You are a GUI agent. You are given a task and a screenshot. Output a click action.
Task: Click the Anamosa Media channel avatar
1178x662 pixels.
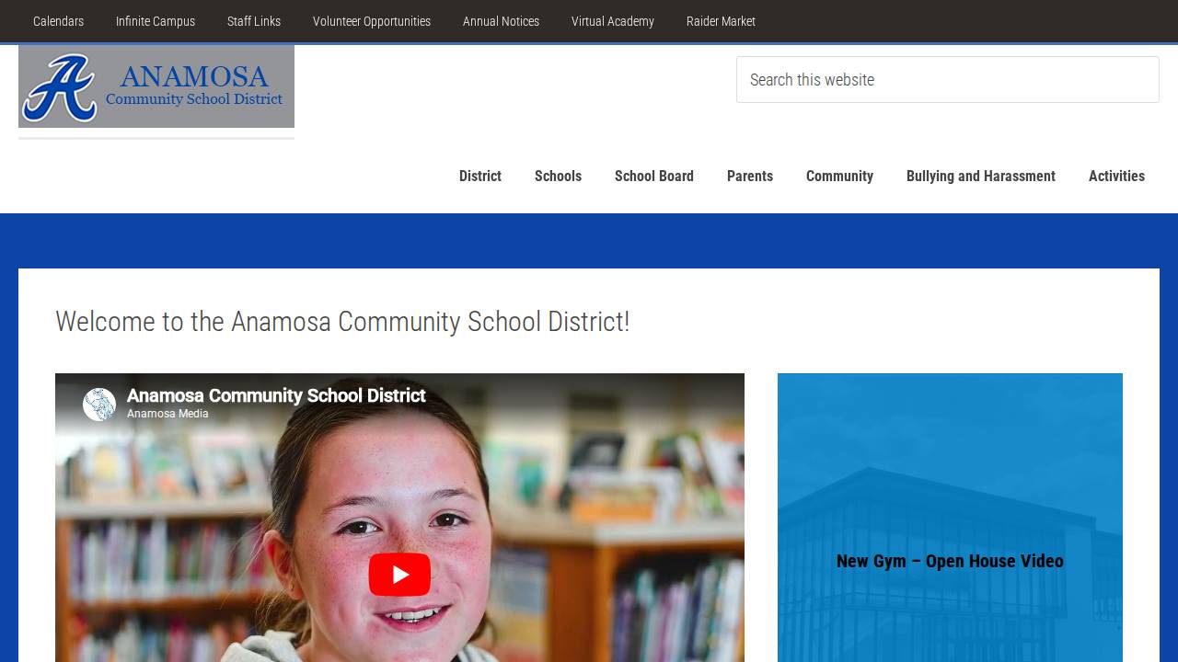coord(98,404)
